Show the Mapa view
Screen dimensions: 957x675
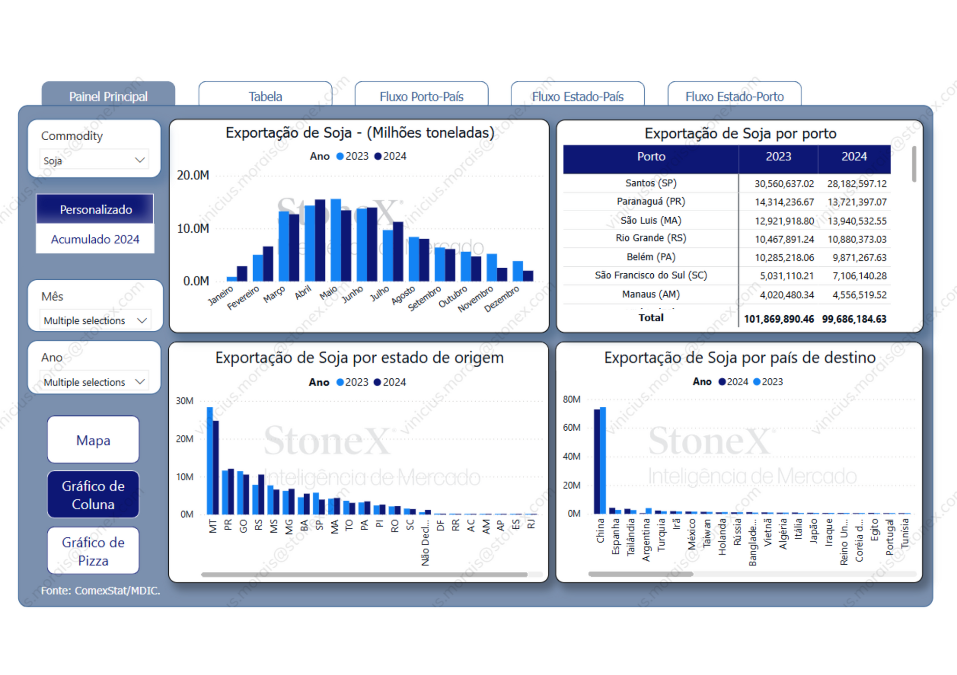tap(93, 440)
